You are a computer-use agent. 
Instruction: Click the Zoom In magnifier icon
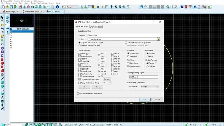pyautogui.click(x=116, y=7)
